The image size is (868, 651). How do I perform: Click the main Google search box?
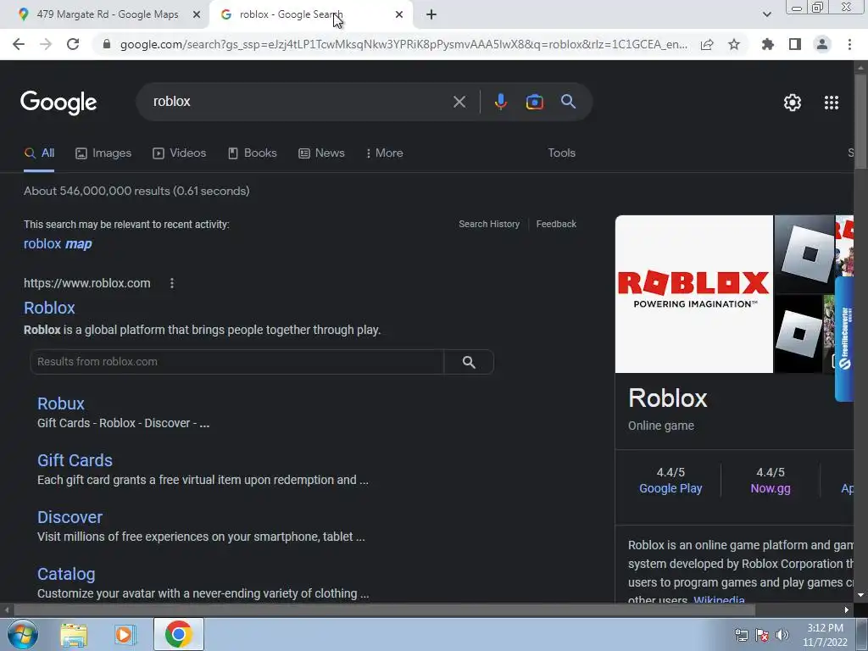[x=299, y=102]
